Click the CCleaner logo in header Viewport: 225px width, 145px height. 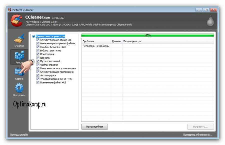click(x=17, y=21)
